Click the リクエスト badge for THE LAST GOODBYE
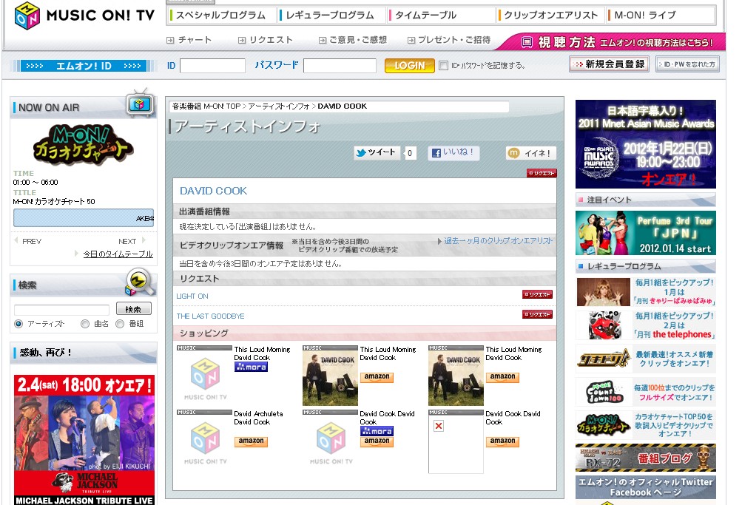This screenshot has height=505, width=742. pyautogui.click(x=538, y=314)
